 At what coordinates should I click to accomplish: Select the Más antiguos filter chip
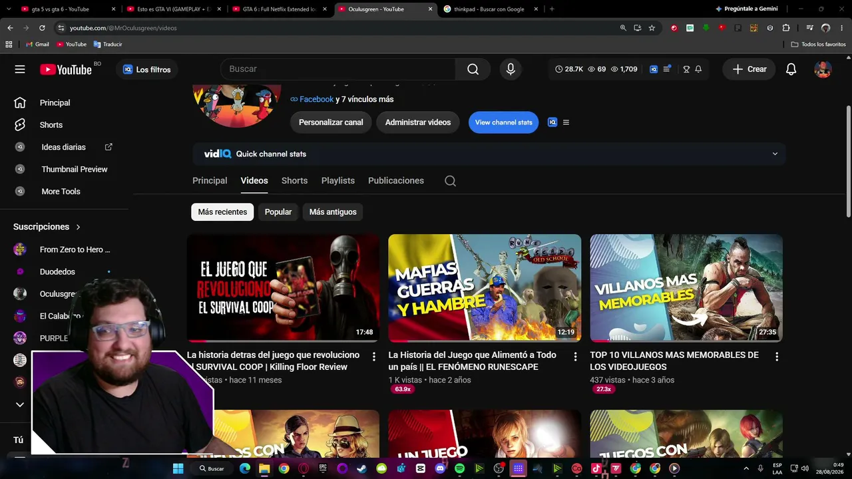pos(333,212)
